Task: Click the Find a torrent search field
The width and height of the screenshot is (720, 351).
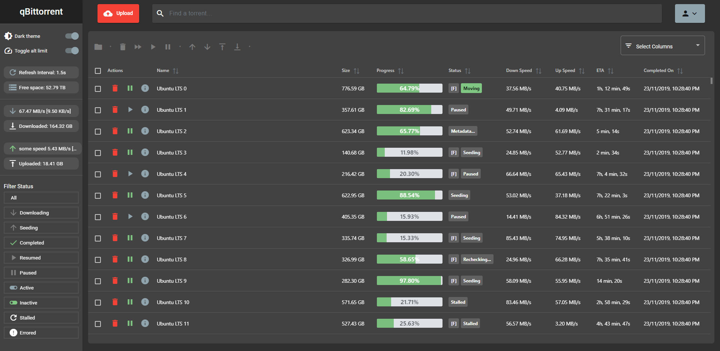Action: point(407,13)
